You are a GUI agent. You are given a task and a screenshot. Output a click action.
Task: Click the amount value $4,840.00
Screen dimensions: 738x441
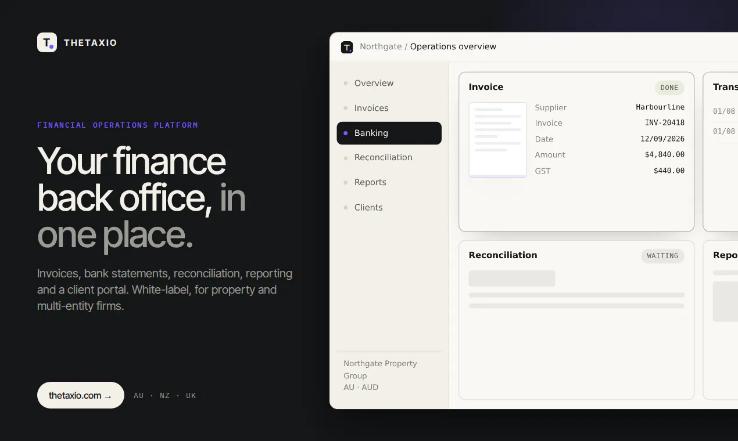665,155
